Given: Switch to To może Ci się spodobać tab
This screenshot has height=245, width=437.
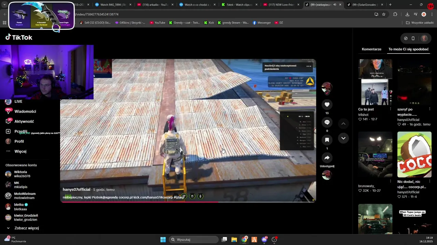Looking at the screenshot, I should point(408,49).
